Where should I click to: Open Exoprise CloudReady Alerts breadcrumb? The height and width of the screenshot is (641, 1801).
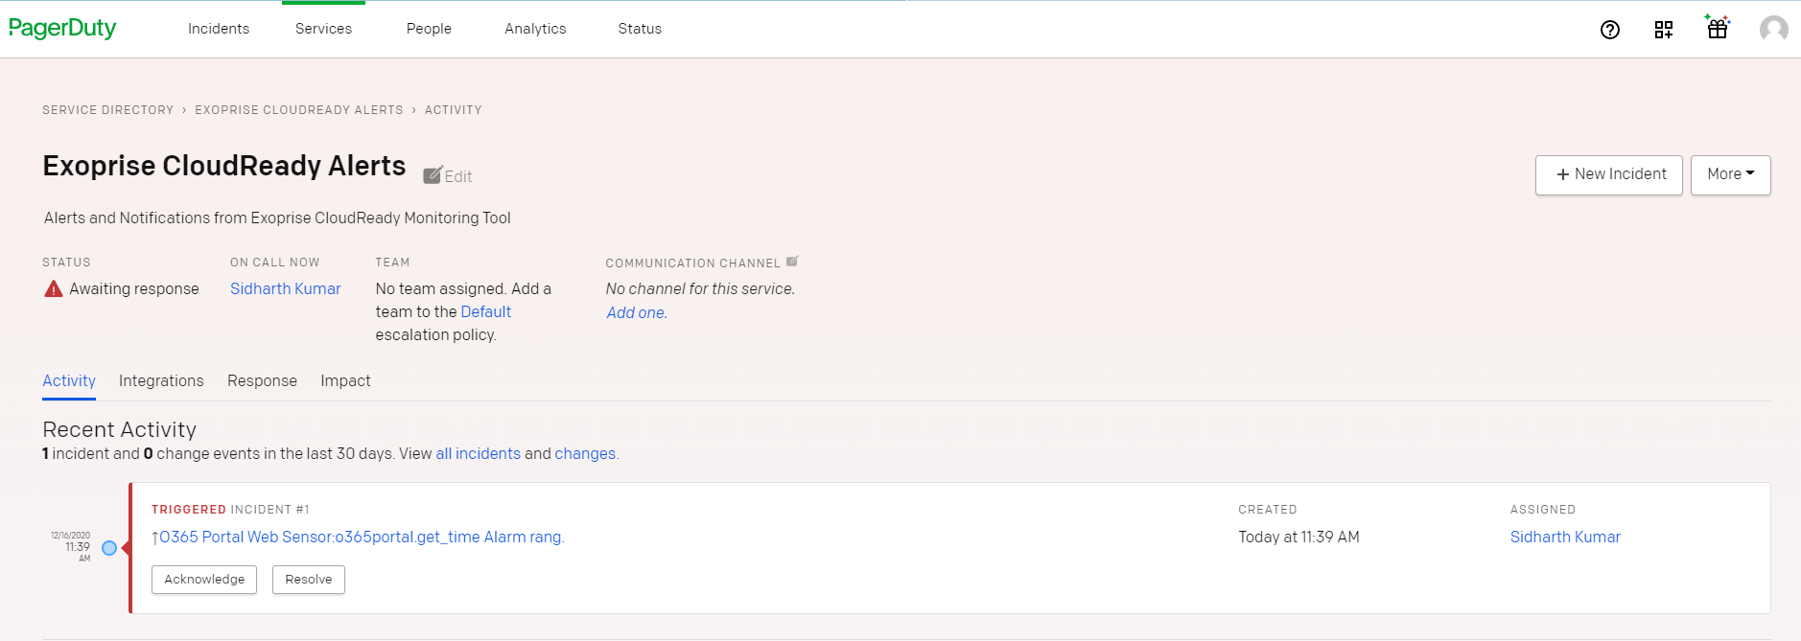(x=299, y=110)
